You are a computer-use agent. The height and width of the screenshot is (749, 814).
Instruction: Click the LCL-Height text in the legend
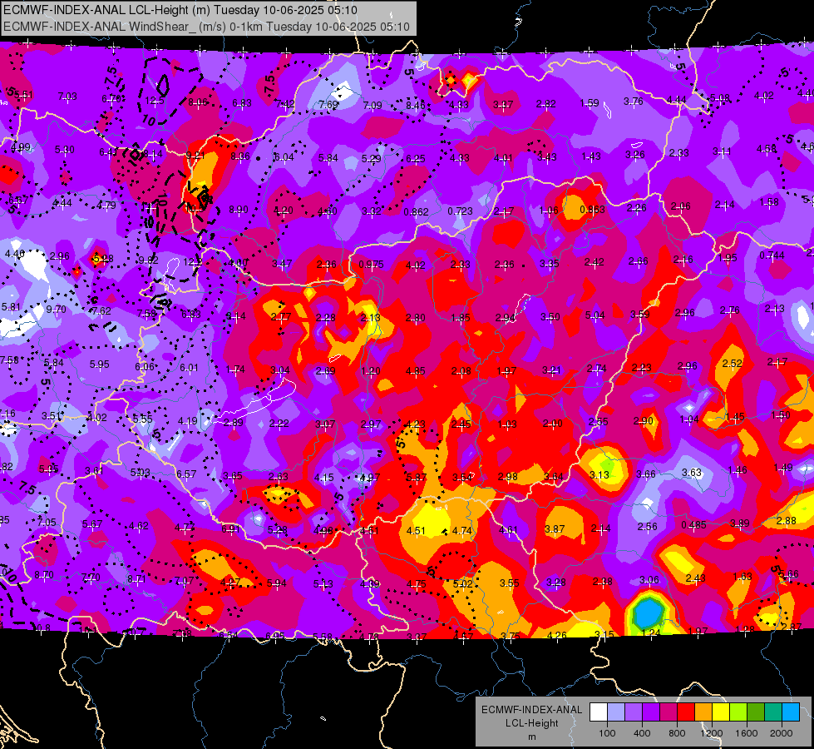click(531, 723)
